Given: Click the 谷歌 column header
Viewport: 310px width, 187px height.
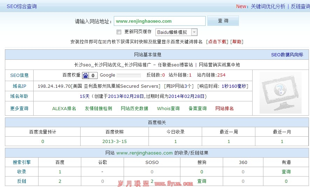Looking at the screenshot, I should click(x=102, y=162).
